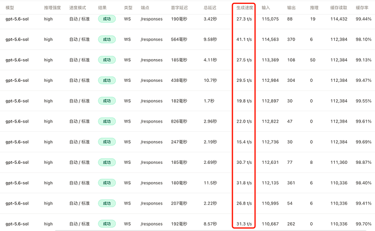Click the 41.1 t/s generation speed
This screenshot has height=231, width=375.
pos(244,40)
